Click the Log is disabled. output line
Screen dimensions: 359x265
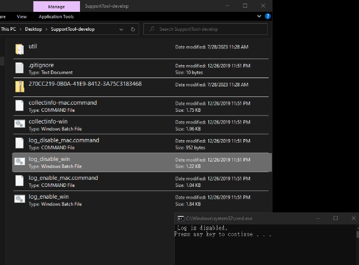click(202, 228)
